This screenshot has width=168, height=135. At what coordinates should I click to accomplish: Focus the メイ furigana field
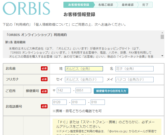134,79
